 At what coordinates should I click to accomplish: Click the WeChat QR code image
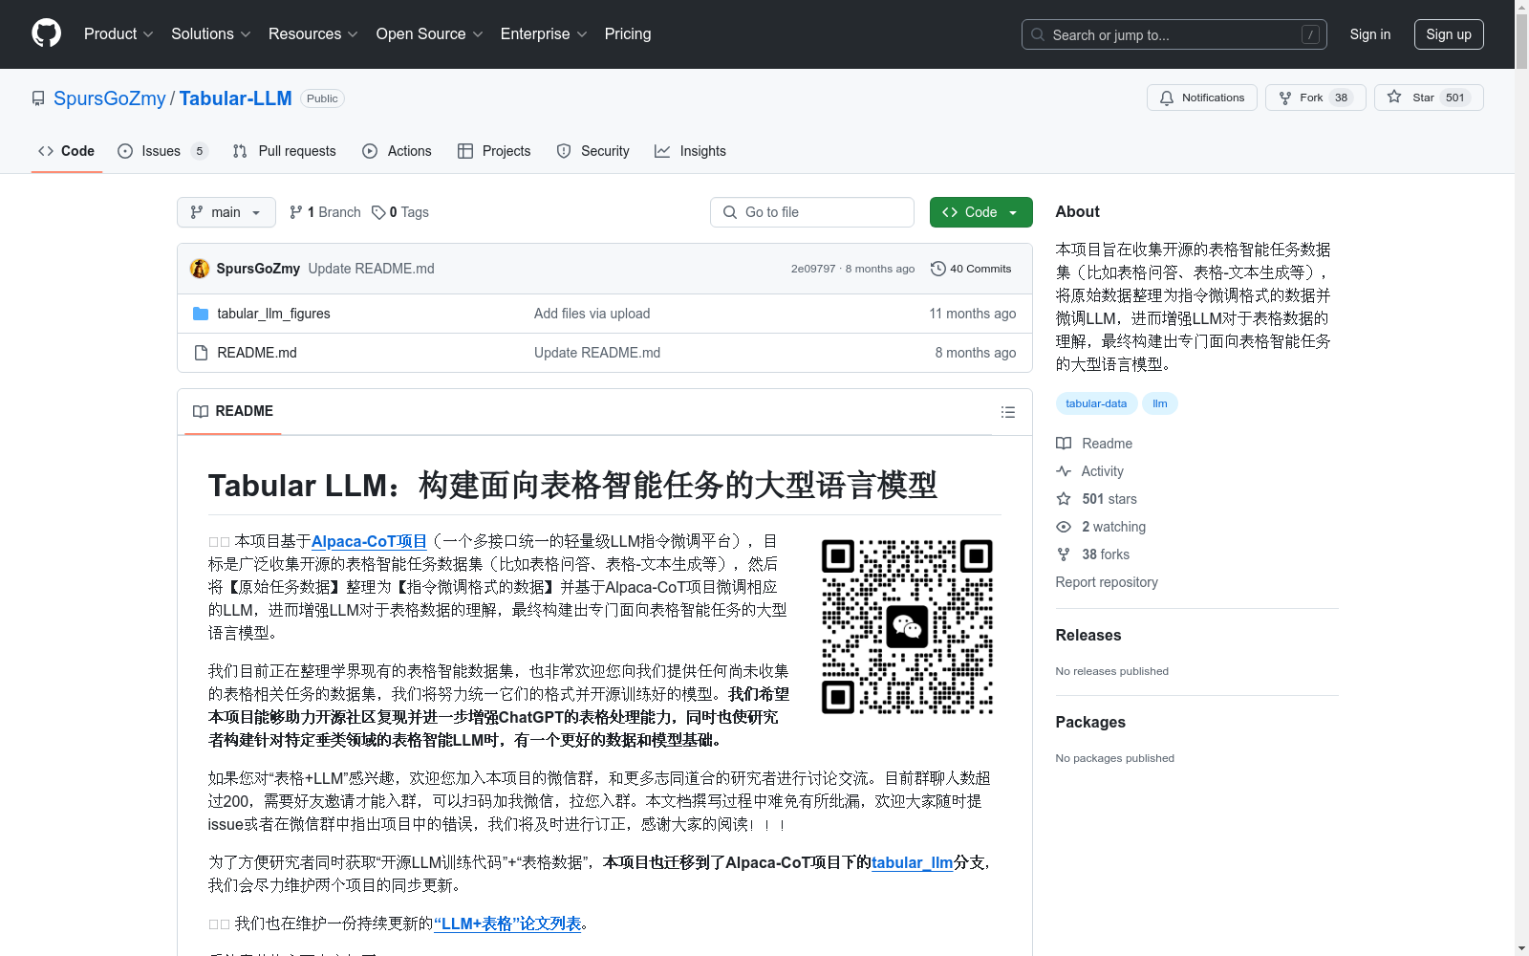click(907, 627)
